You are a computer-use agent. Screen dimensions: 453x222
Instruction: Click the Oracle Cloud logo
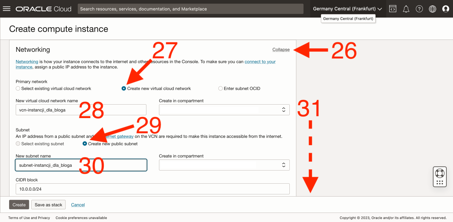pos(44,9)
